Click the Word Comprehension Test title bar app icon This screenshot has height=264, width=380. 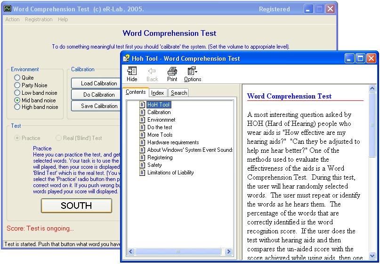click(x=8, y=9)
